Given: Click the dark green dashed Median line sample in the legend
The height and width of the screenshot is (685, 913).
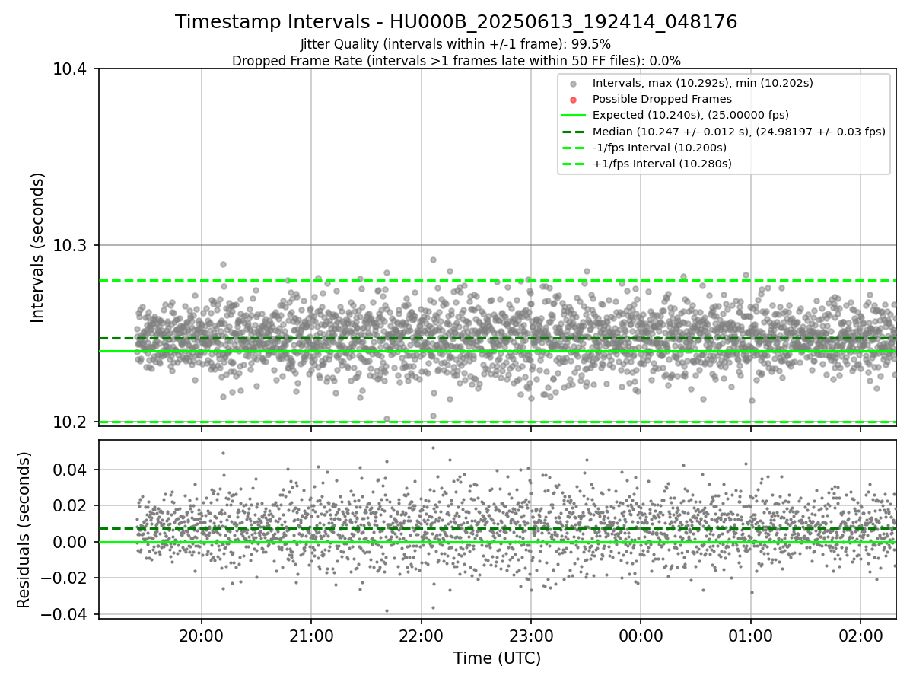Looking at the screenshot, I should 574,132.
